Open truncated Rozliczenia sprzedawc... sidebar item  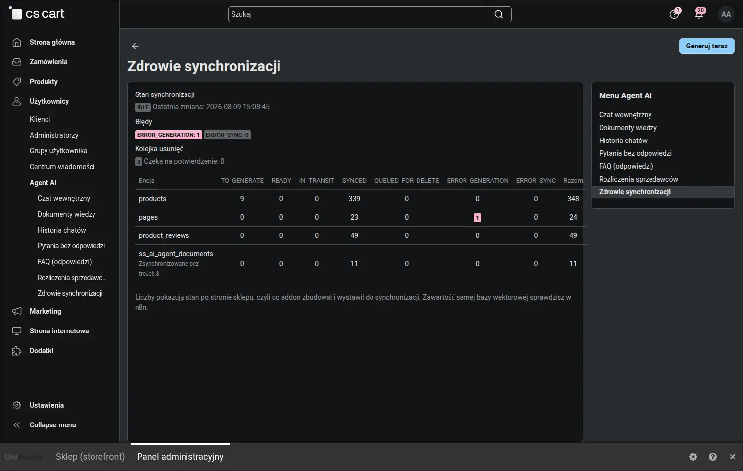72,278
